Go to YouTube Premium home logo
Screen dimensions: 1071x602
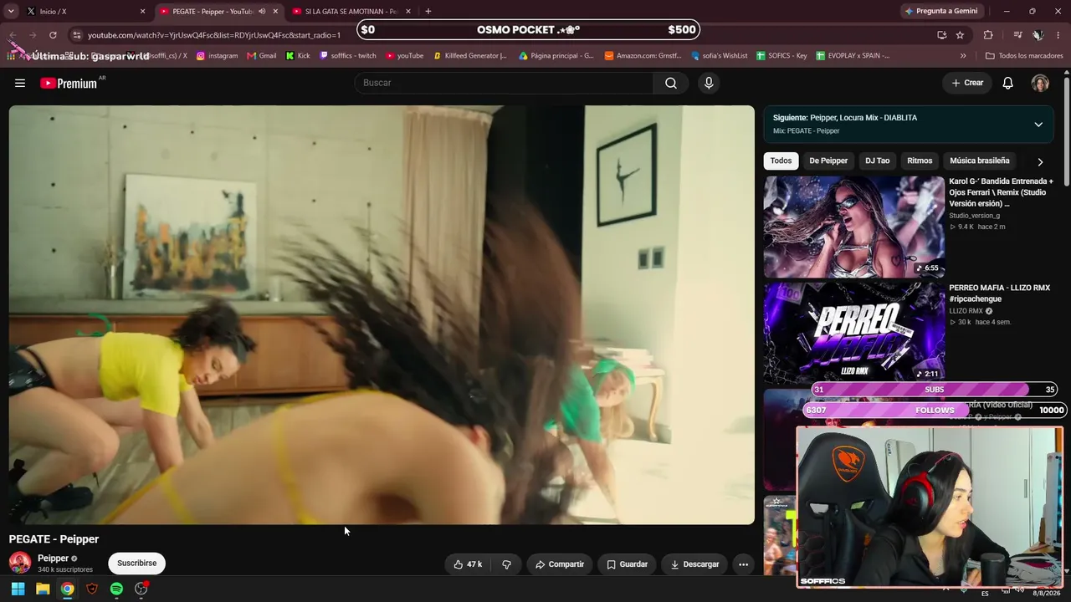pos(70,83)
